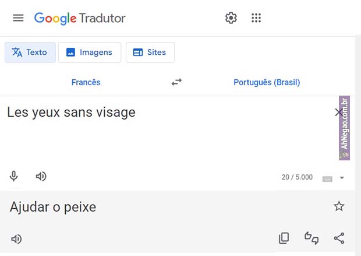Clear the source text with X
The height and width of the screenshot is (256, 361).
(339, 113)
